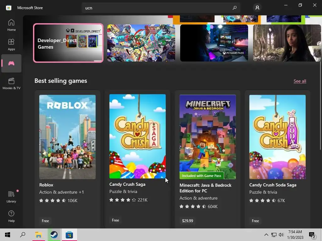Open the banner with woman in church
This screenshot has width=322, height=241.
[287, 43]
